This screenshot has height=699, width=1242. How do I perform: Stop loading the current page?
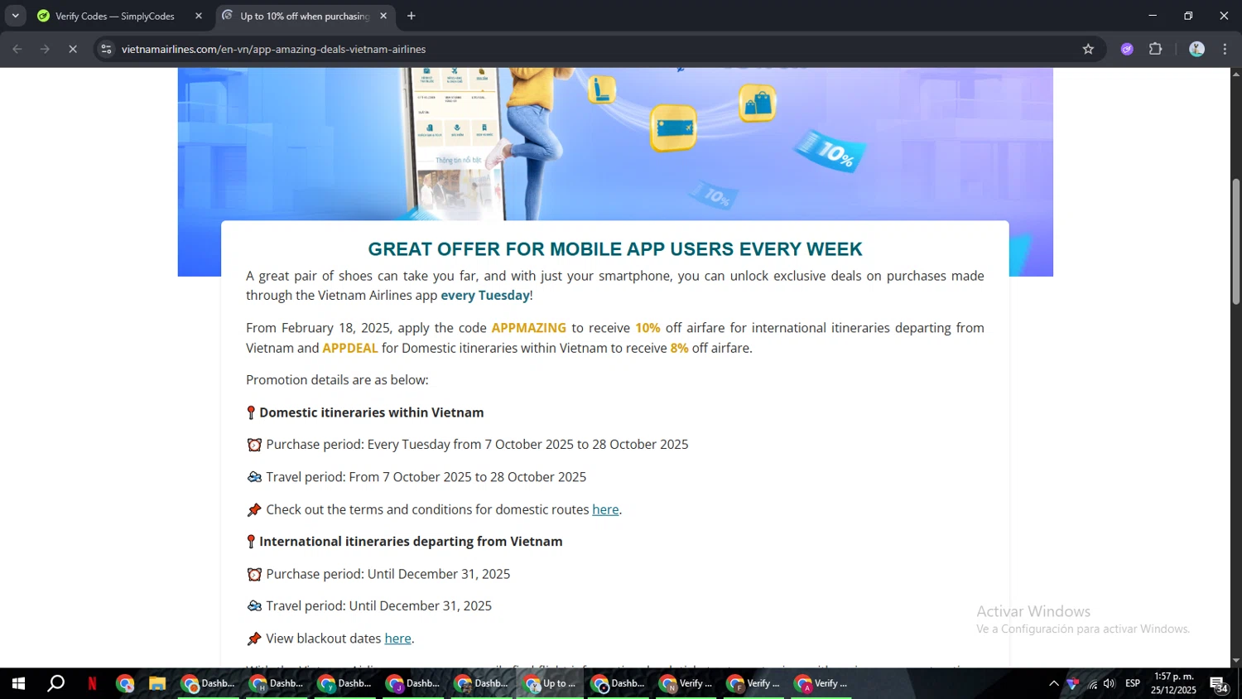point(73,50)
